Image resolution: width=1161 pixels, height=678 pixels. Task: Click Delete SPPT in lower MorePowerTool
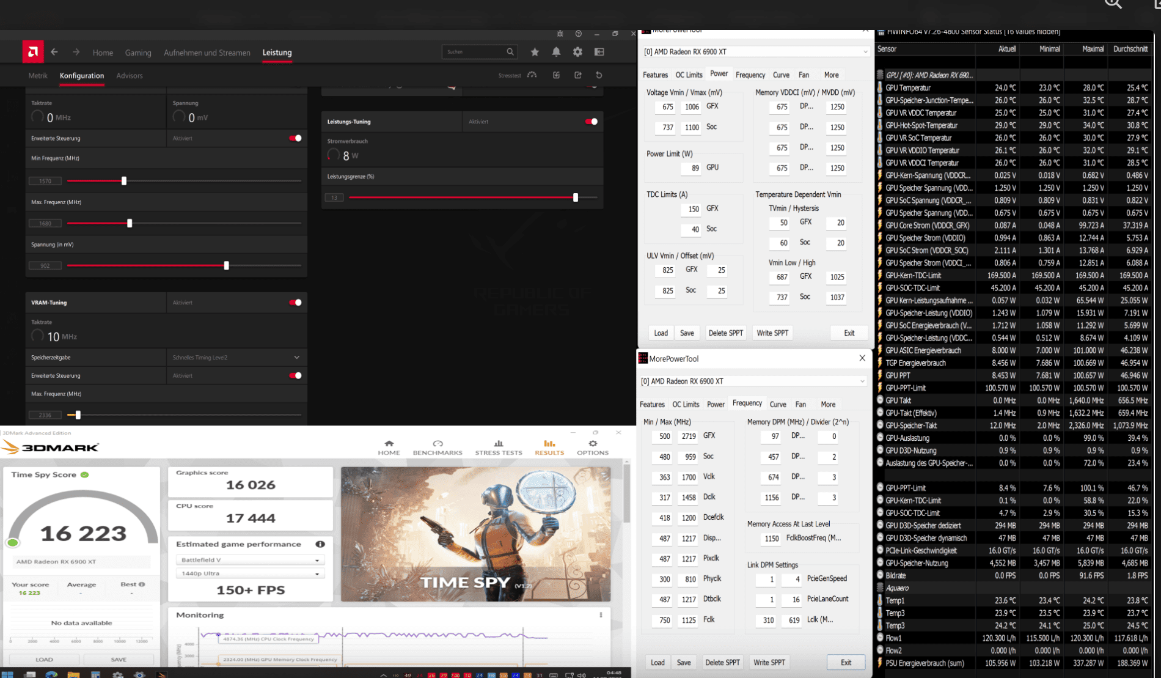pos(722,663)
